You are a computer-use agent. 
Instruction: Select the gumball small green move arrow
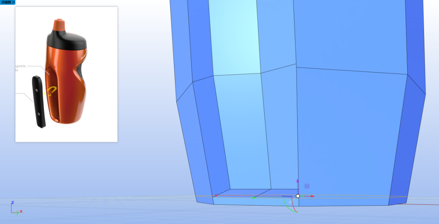(302, 196)
